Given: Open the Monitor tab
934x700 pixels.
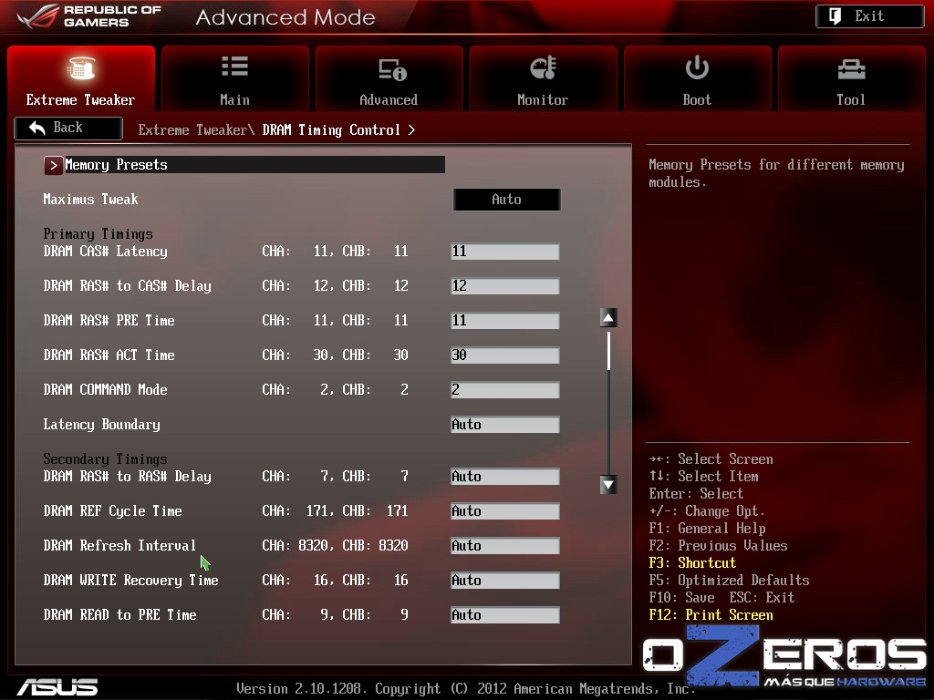Looking at the screenshot, I should 544,78.
